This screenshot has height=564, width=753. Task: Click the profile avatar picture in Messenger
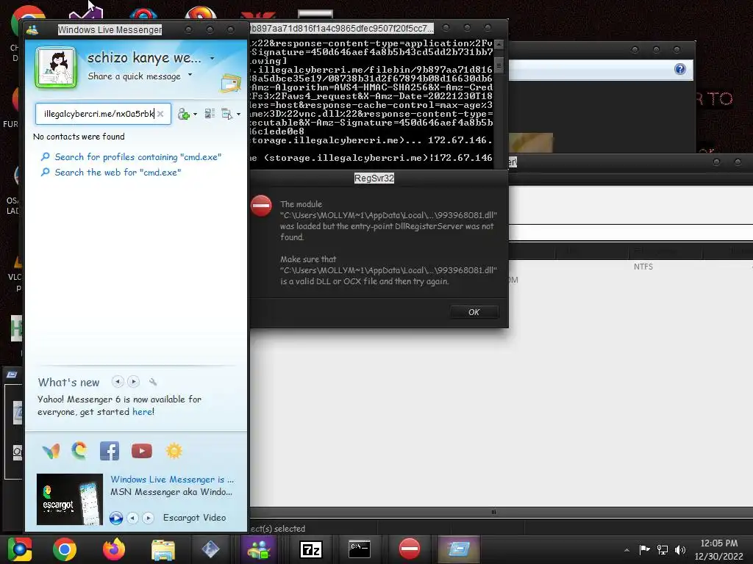pyautogui.click(x=56, y=68)
